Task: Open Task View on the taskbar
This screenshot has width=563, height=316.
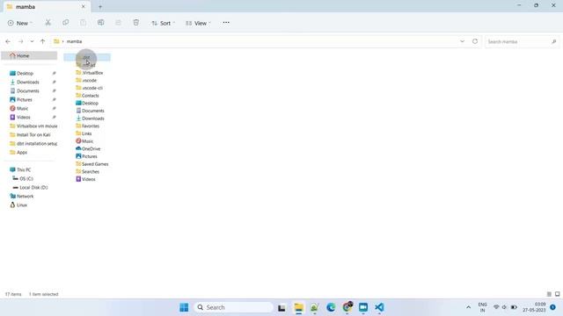Action: pyautogui.click(x=281, y=307)
